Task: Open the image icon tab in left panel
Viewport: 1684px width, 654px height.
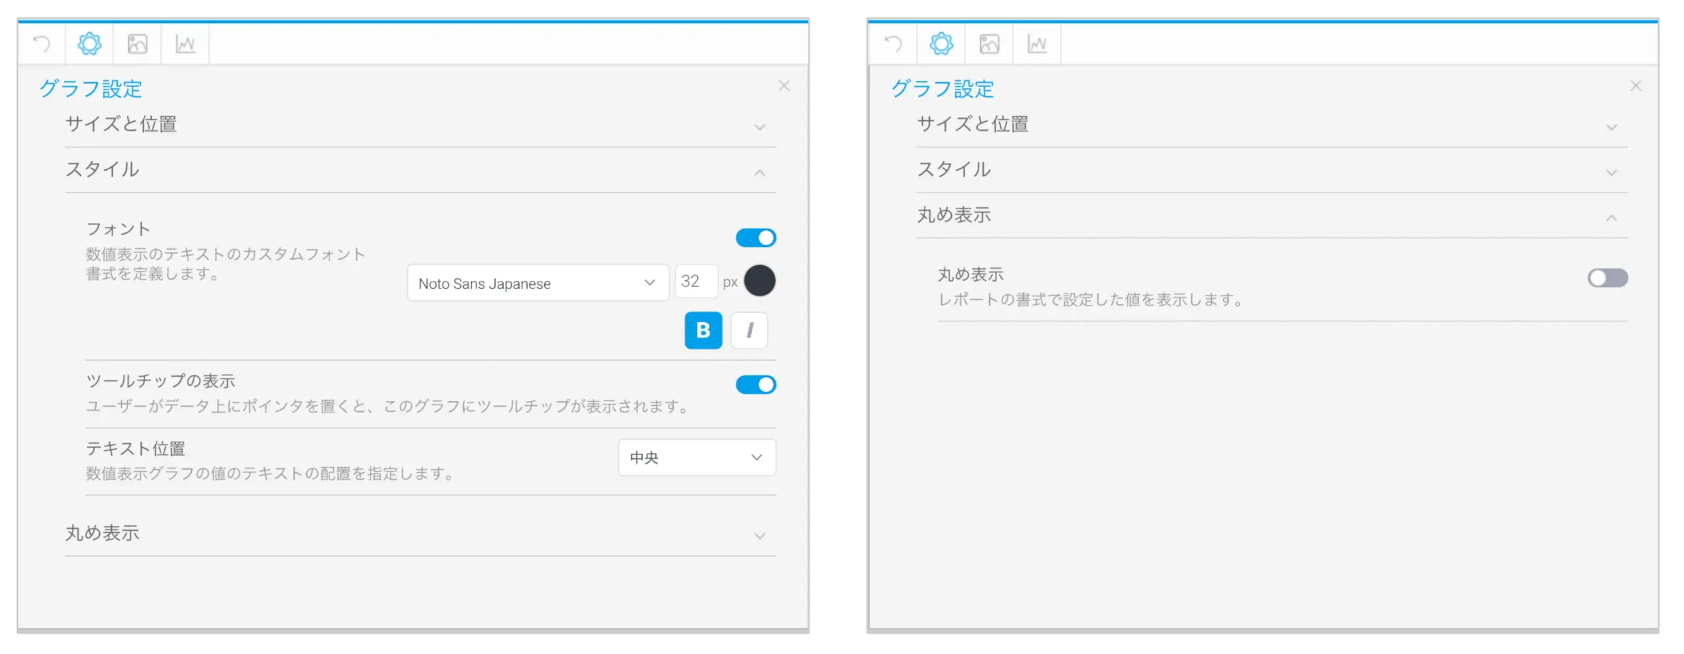Action: [138, 44]
